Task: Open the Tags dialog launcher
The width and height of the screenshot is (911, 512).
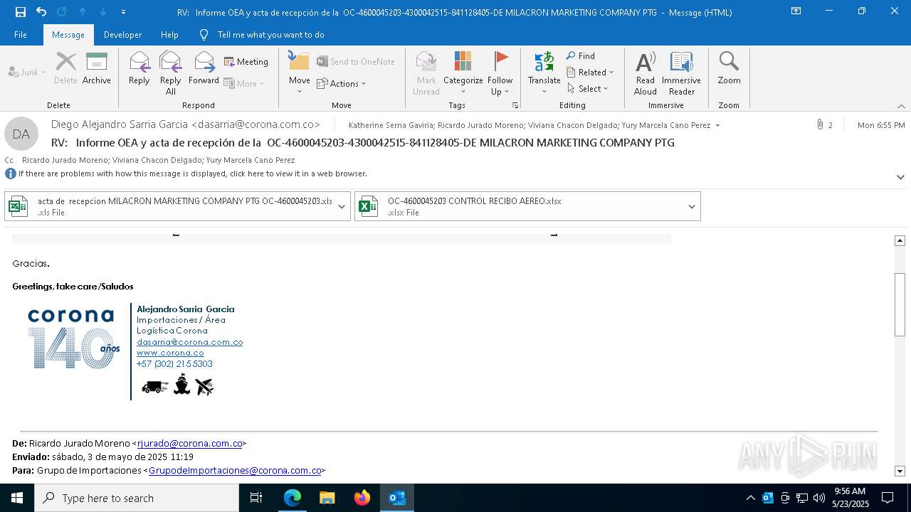Action: [x=515, y=105]
